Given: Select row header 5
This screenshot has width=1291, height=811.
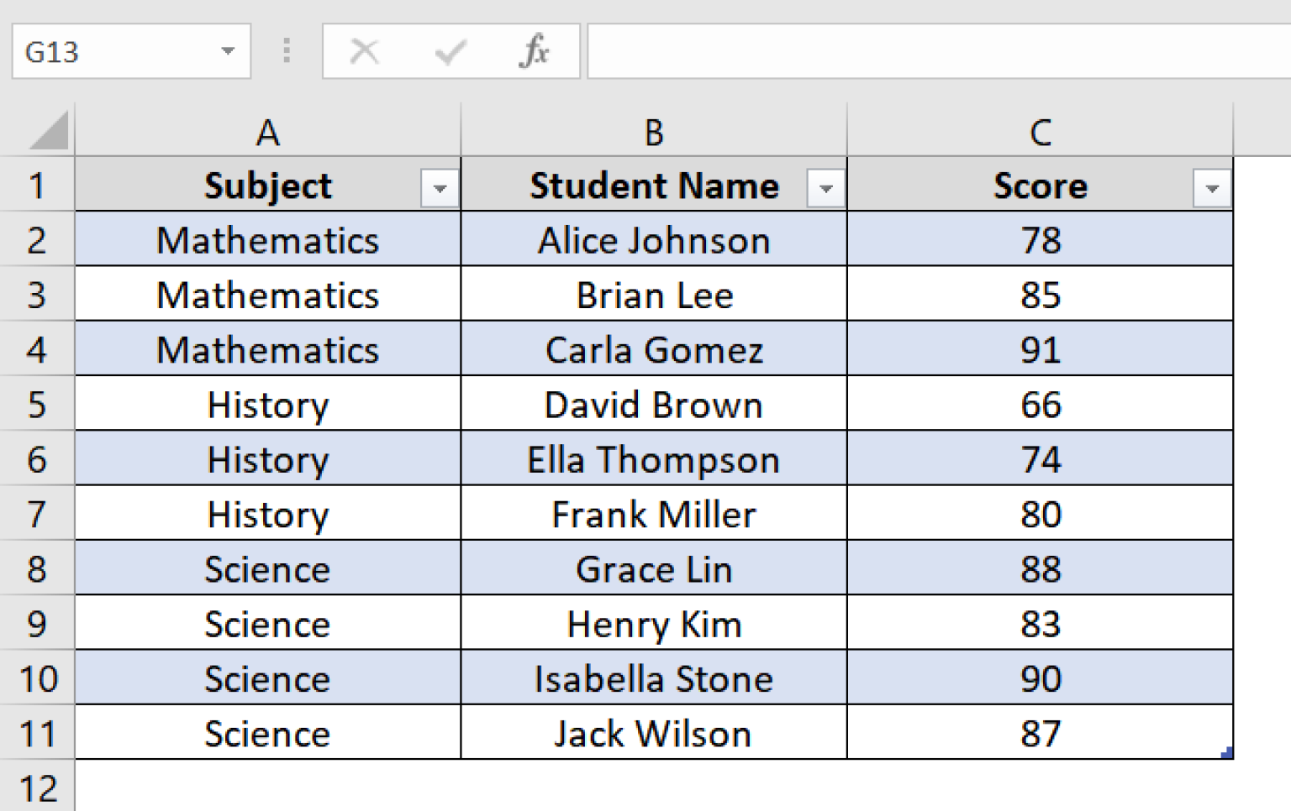Looking at the screenshot, I should coord(37,405).
